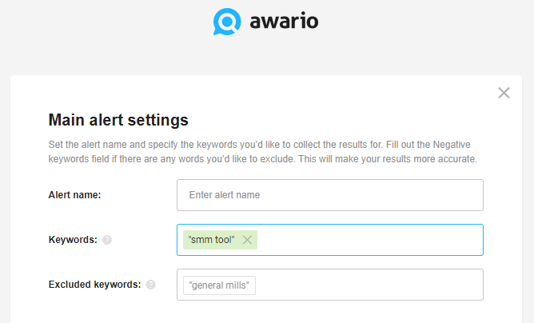
Task: Close the Main alert settings dialog
Action: [x=504, y=93]
